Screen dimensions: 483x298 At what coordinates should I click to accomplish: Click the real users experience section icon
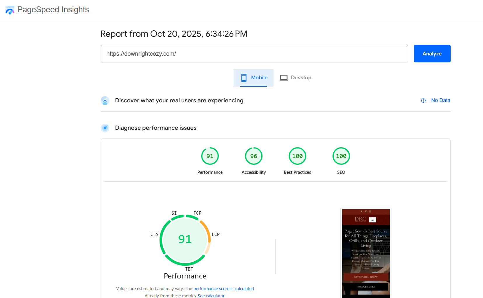tap(105, 101)
